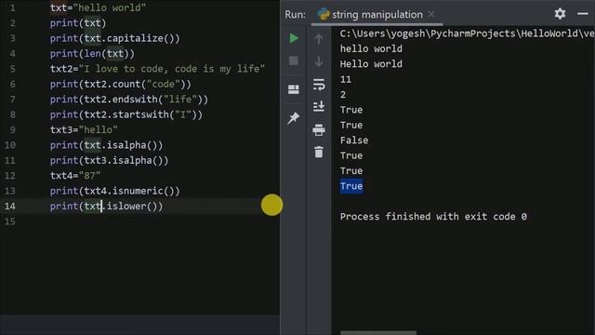Click print(txt4.isnumeric()) line
This screenshot has width=595, height=335.
115,191
